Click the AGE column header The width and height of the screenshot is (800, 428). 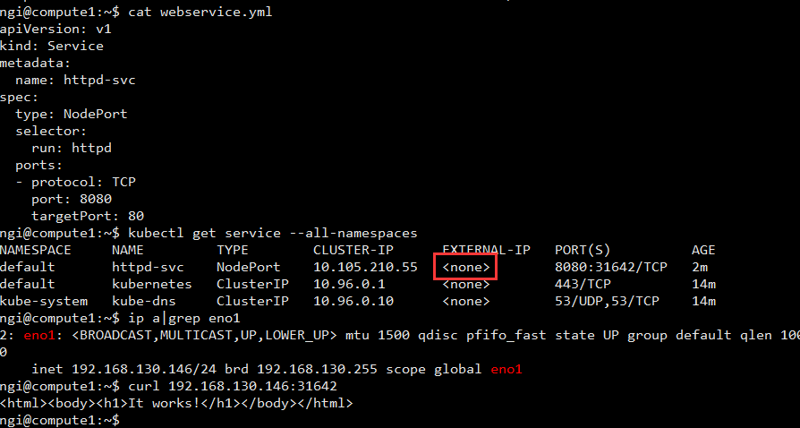[703, 250]
